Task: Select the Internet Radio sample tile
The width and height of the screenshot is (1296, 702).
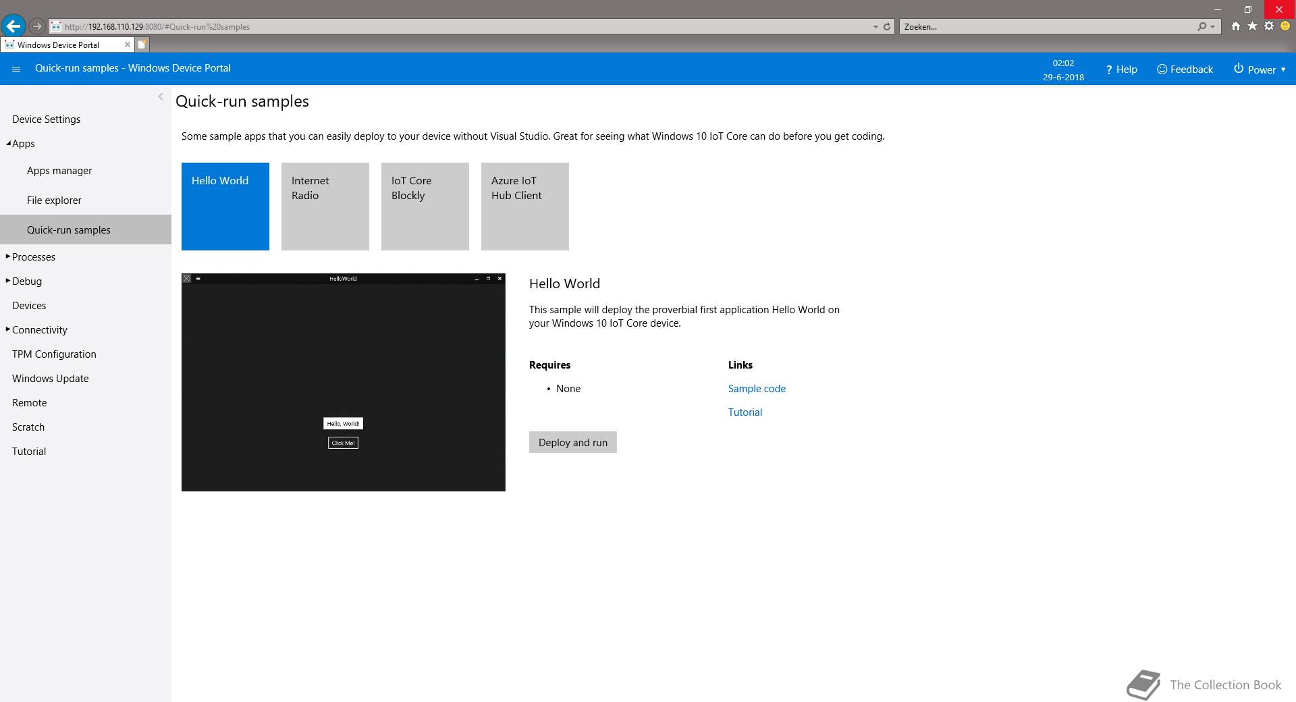Action: pyautogui.click(x=325, y=207)
